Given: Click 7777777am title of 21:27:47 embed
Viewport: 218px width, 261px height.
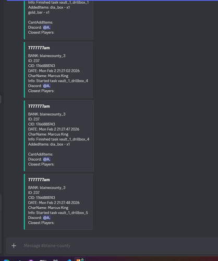Looking at the screenshot, I should (39, 106).
